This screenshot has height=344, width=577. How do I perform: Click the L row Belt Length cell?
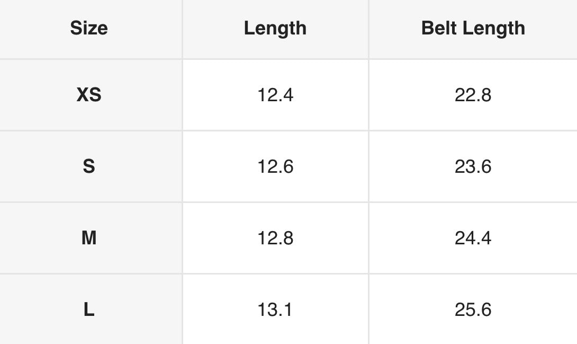(x=473, y=309)
